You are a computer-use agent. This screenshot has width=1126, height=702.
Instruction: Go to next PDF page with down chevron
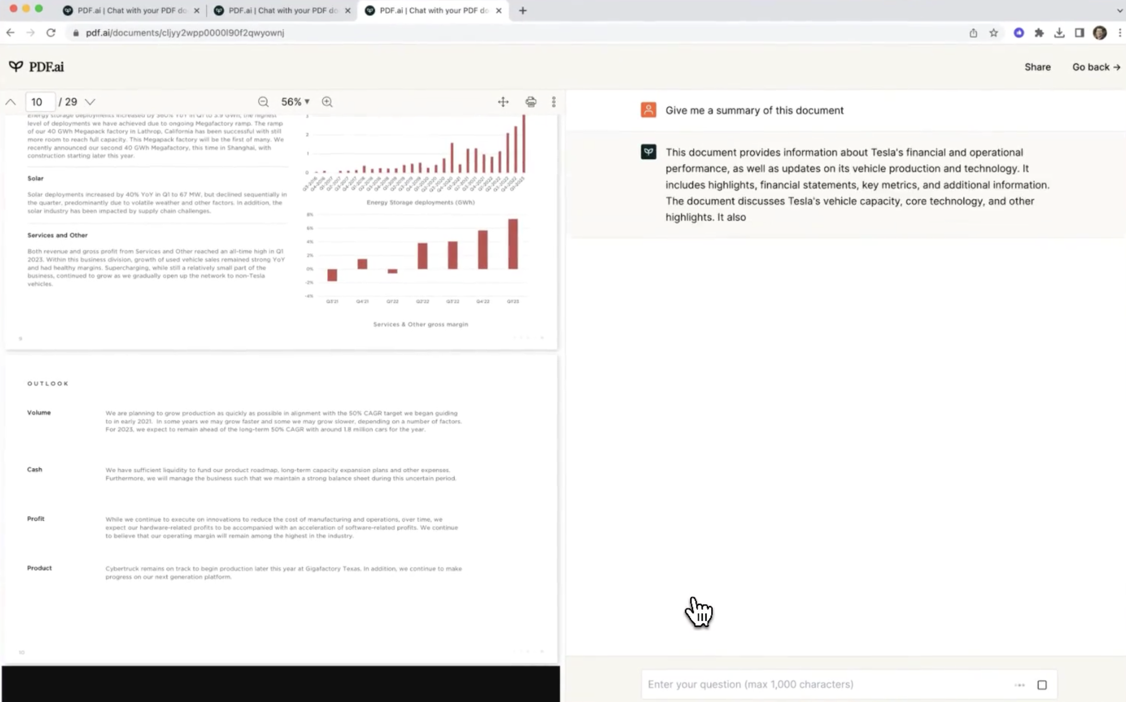coord(90,102)
